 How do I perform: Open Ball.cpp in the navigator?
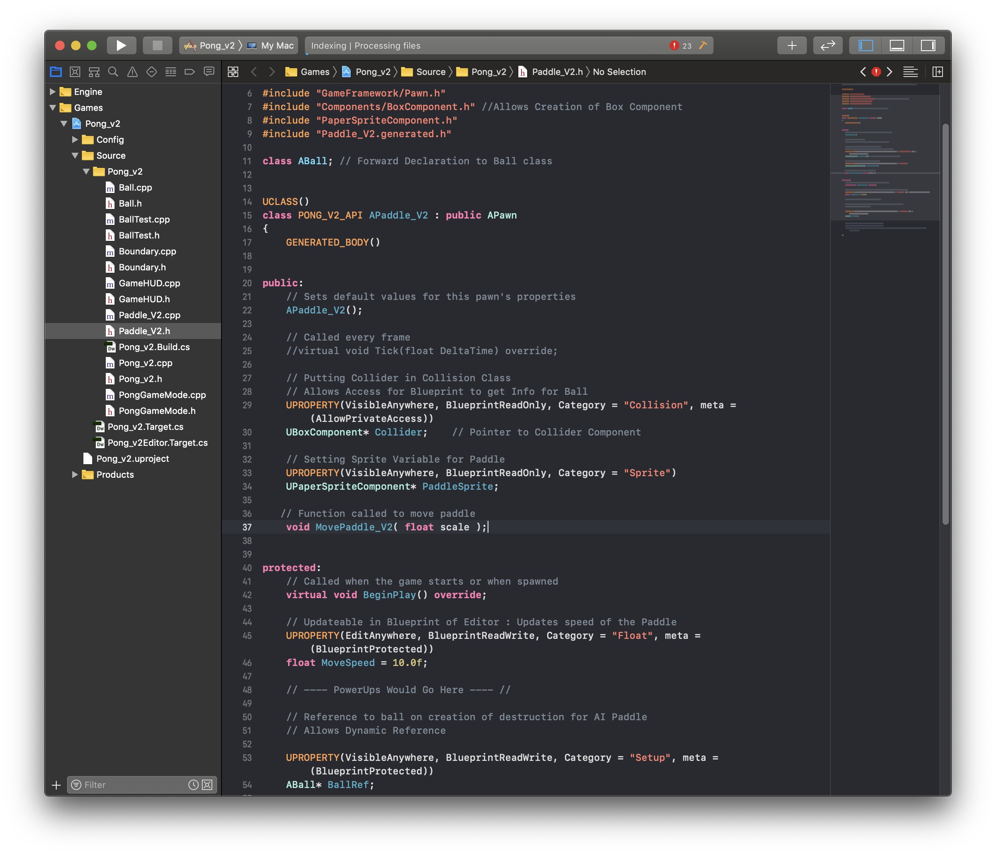pos(135,187)
